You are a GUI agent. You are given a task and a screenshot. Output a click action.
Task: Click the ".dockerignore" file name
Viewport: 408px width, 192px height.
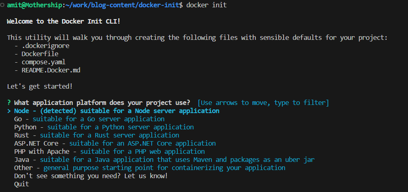(46, 46)
